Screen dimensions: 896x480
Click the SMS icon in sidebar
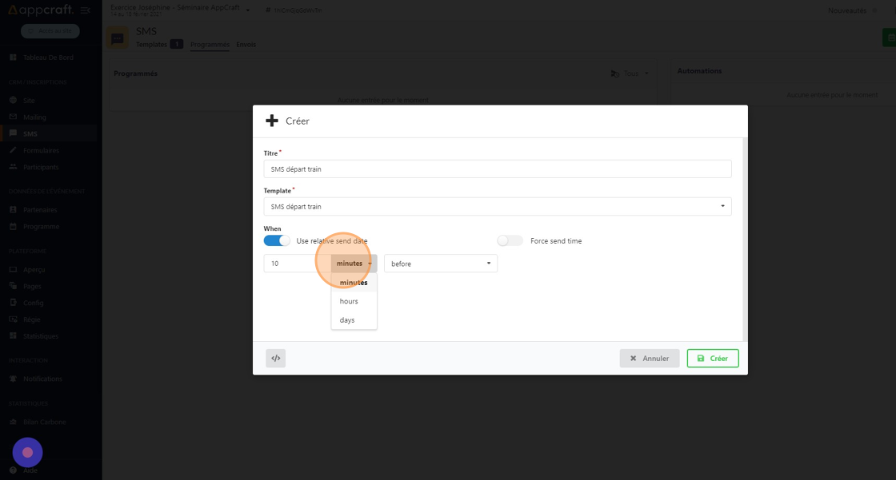tap(13, 133)
